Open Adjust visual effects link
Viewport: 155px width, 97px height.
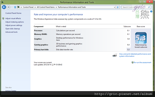(x=13, y=18)
